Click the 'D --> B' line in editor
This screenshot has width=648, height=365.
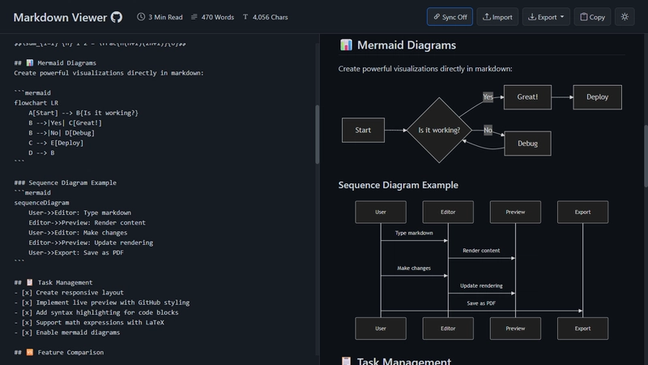pyautogui.click(x=41, y=152)
